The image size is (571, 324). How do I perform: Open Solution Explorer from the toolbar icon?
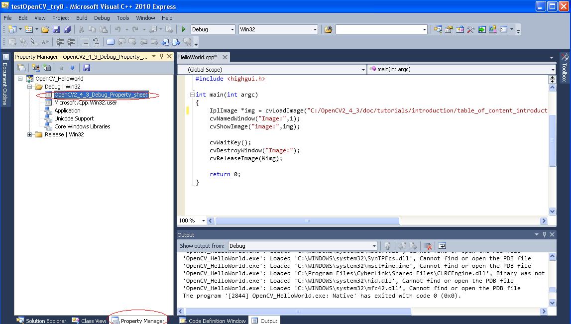click(438, 29)
